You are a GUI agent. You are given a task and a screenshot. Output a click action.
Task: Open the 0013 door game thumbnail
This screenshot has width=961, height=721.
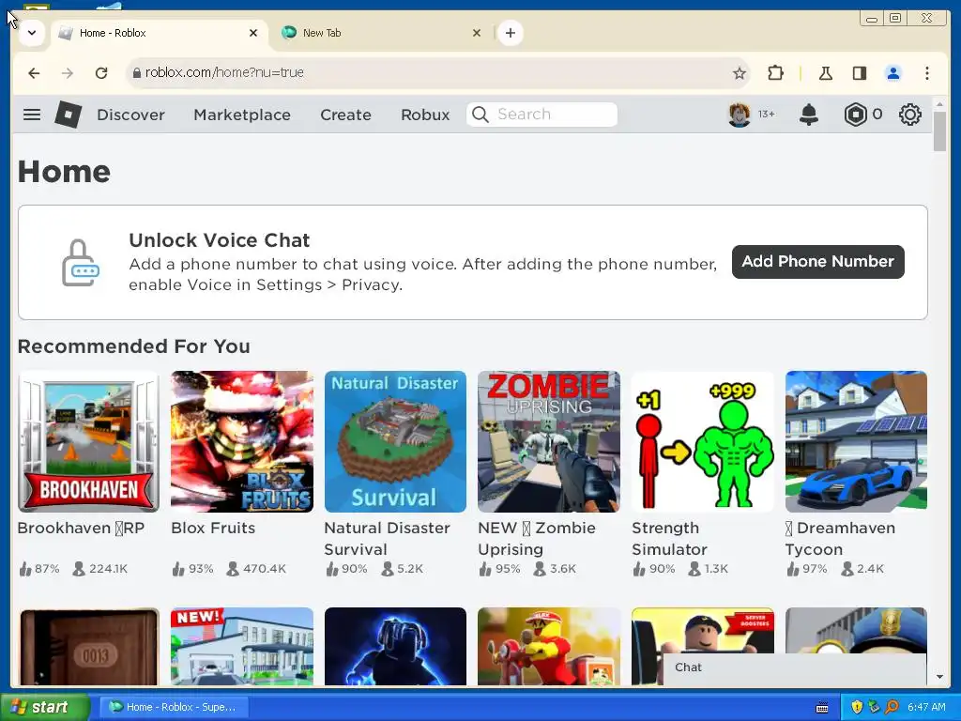tap(88, 646)
